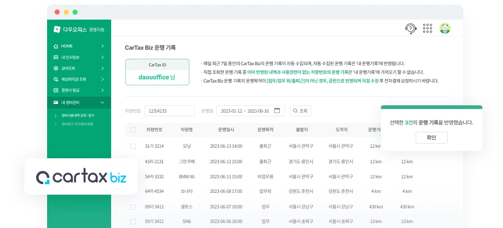Click the DaouOffice logo icon
The height and width of the screenshot is (228, 503).
pyautogui.click(x=57, y=29)
